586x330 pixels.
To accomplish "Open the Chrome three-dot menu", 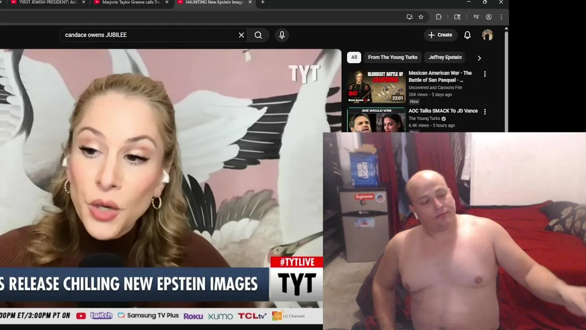I will tap(501, 17).
